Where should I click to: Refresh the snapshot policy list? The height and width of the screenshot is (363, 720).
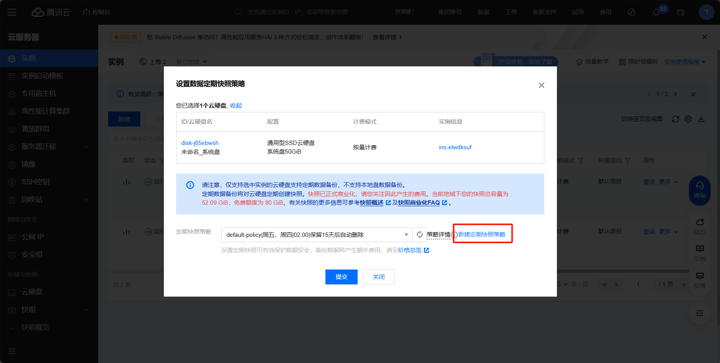tap(420, 235)
